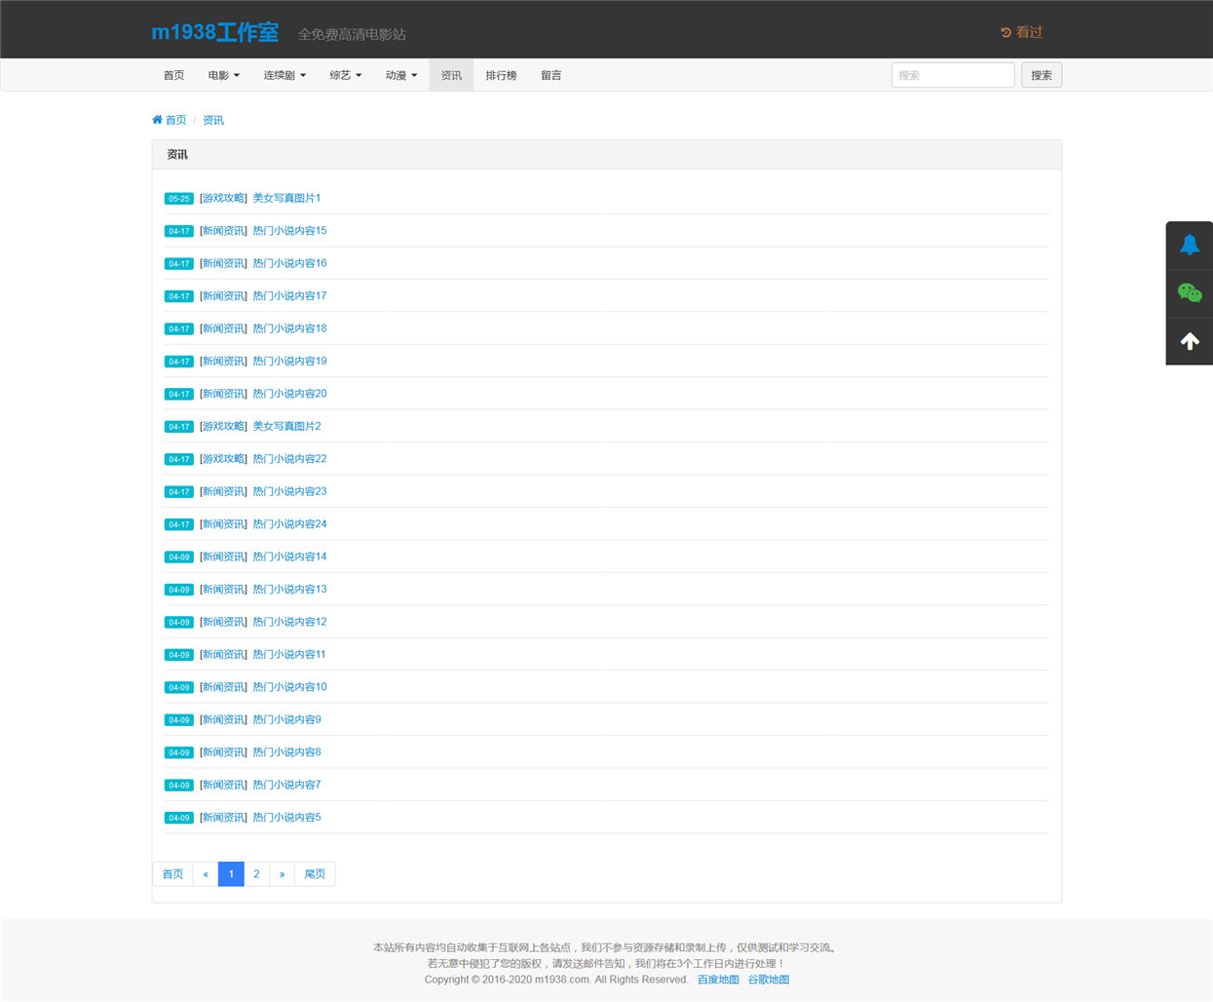
Task: Open the 排行榜 navigation item
Action: click(x=501, y=75)
